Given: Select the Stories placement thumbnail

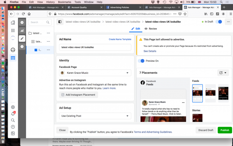Looking at the screenshot, I should pos(197,118).
